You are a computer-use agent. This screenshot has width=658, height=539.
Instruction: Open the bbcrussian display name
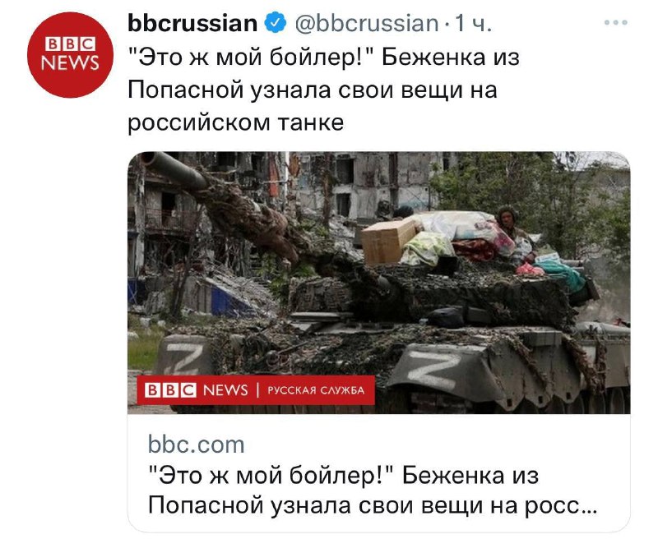(192, 23)
